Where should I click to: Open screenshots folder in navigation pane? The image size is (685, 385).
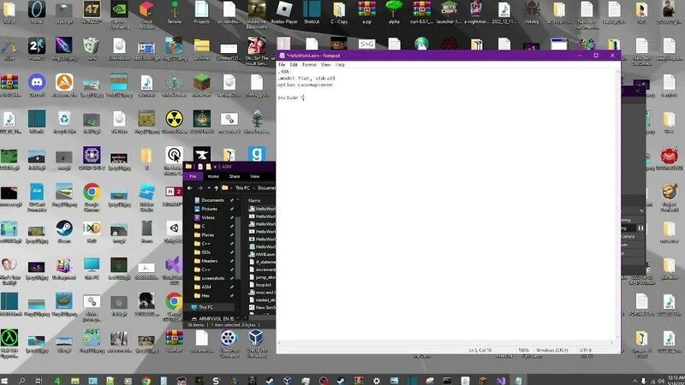(212, 278)
